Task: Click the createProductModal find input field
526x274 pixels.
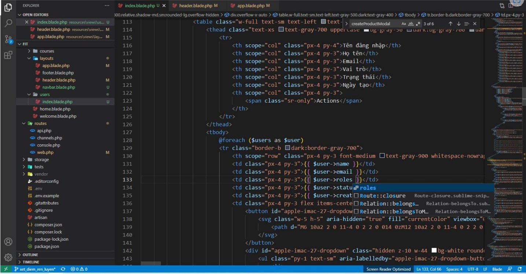Action: tap(374, 24)
